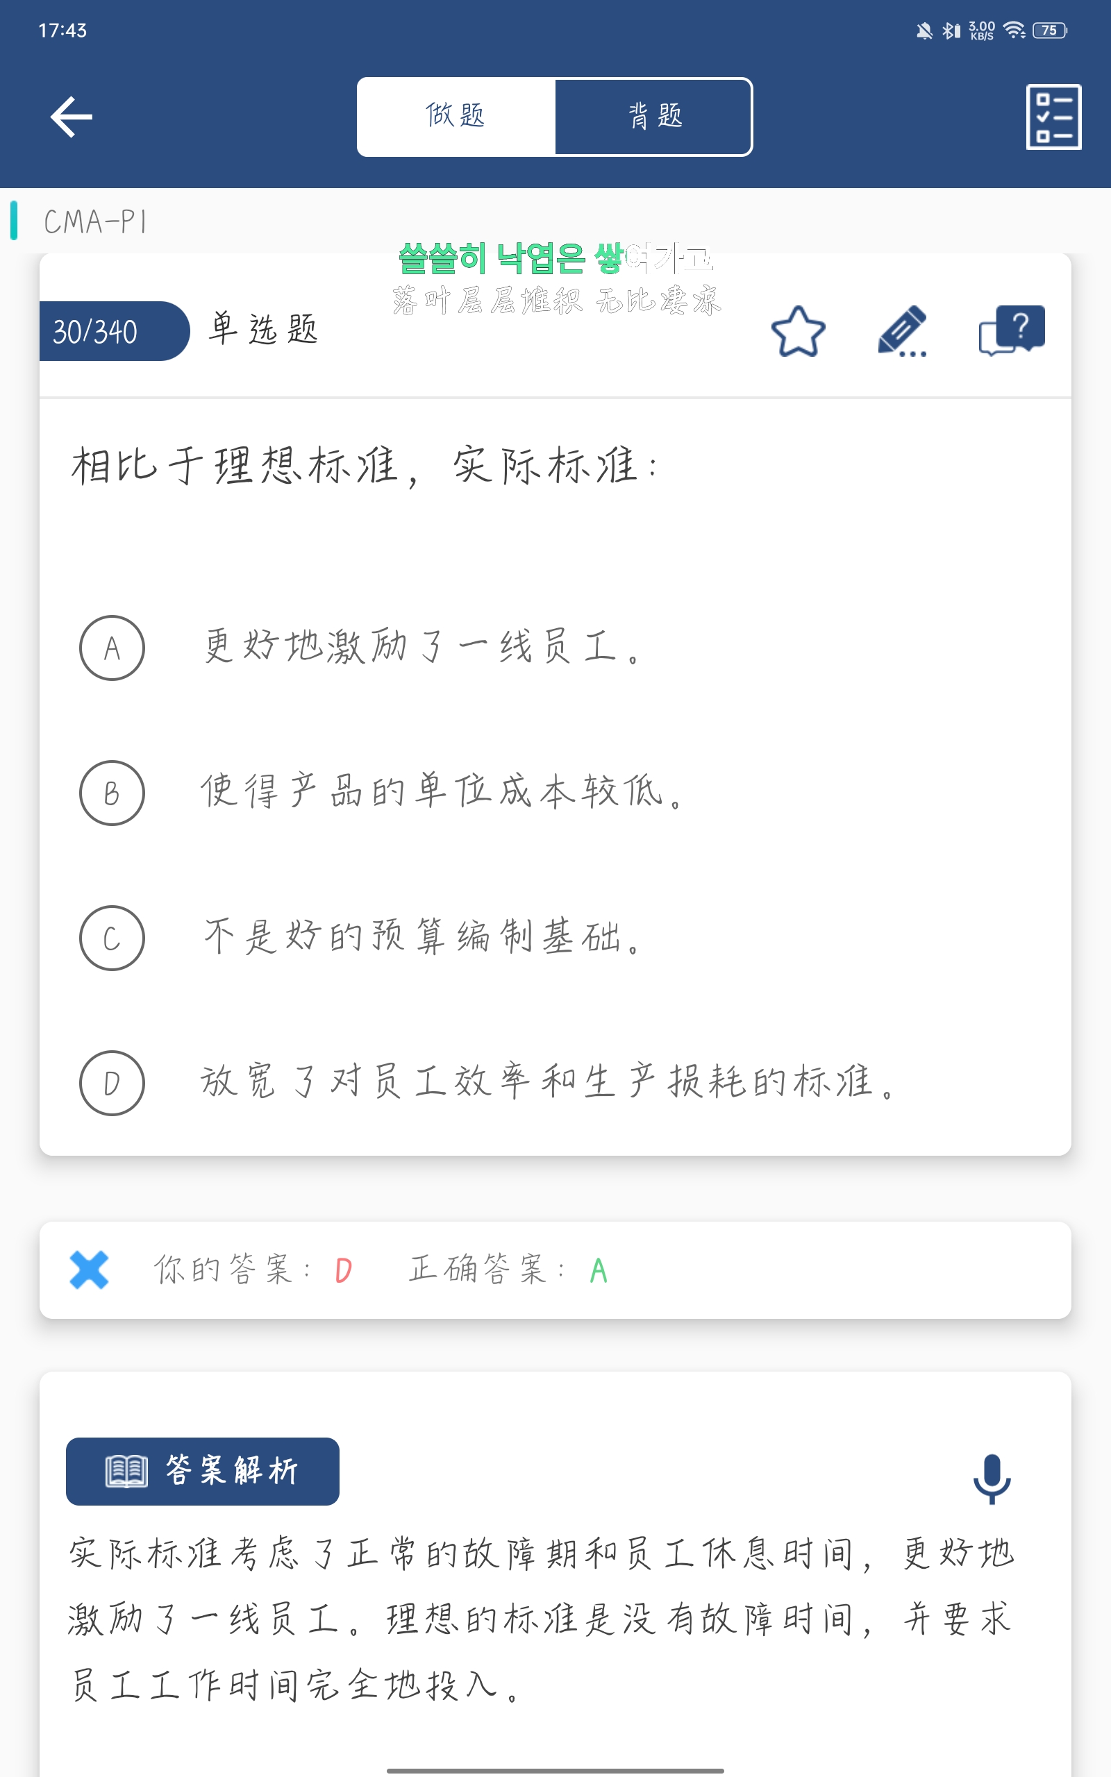Tap the microphone icon in answer analysis
This screenshot has height=1777, width=1111.
(992, 1478)
